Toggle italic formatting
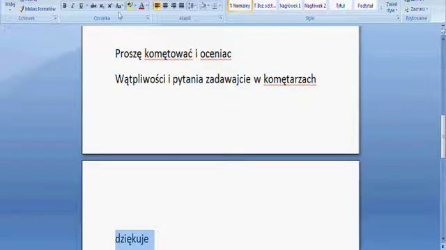This screenshot has width=446, height=250. pos(72,6)
